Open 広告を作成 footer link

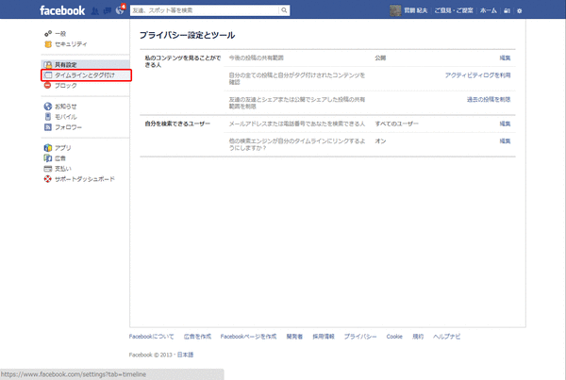pyautogui.click(x=197, y=337)
